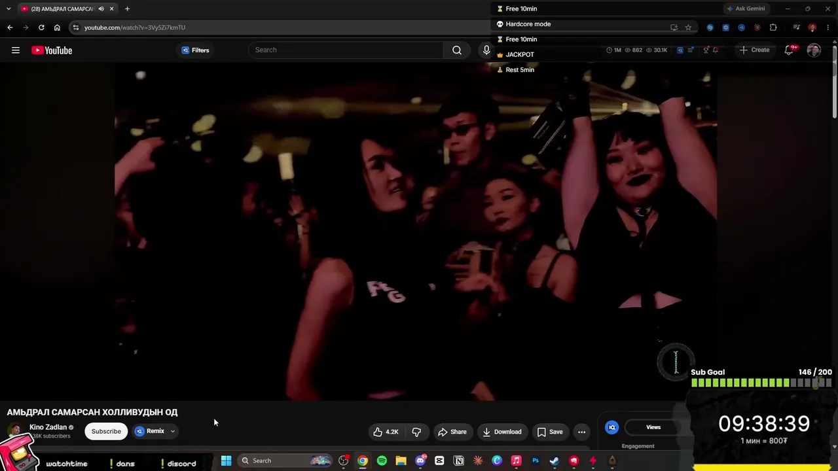Switch to Chrome in the taskbar
The width and height of the screenshot is (838, 471).
tap(363, 461)
